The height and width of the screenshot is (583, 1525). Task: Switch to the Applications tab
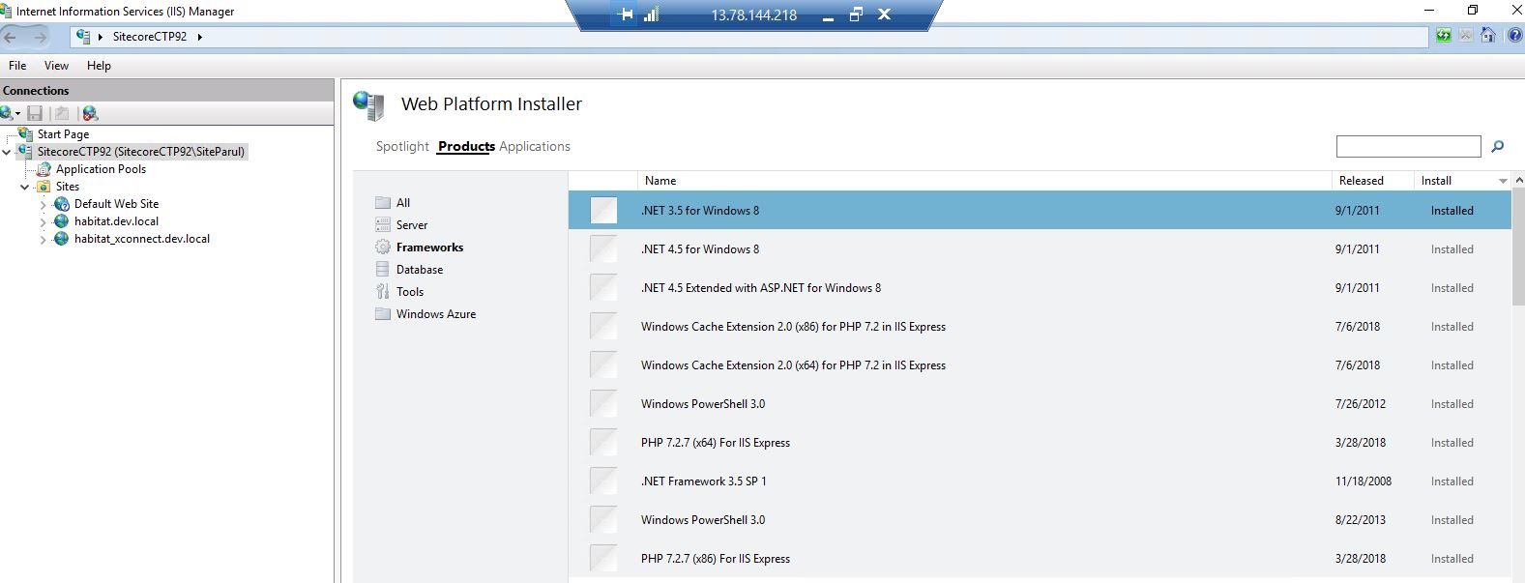coord(535,146)
